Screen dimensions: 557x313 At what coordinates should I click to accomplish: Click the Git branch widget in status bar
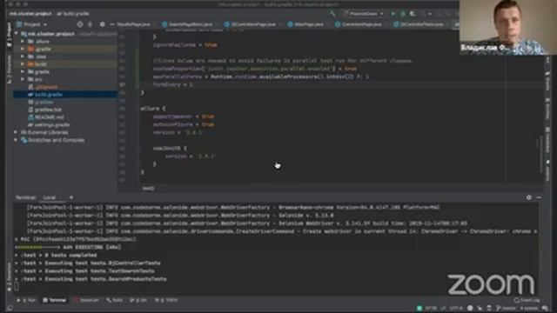tap(507, 308)
